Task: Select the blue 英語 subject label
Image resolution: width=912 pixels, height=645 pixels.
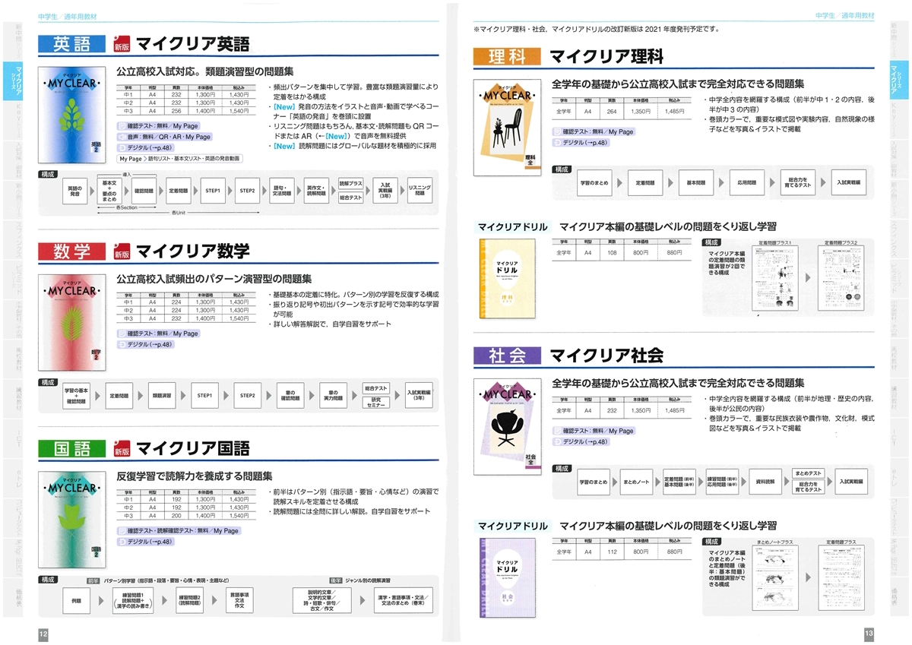Action: click(72, 43)
